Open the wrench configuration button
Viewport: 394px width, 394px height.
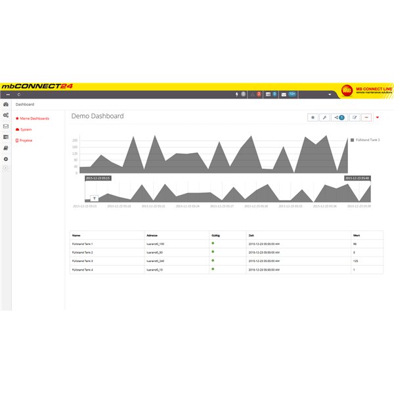[324, 118]
